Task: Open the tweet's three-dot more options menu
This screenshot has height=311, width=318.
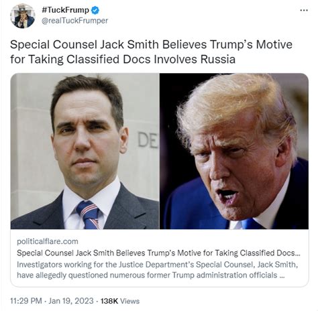Action: pyautogui.click(x=304, y=10)
